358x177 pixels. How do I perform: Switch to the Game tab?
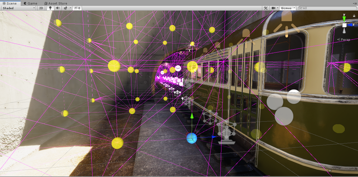(30, 3)
